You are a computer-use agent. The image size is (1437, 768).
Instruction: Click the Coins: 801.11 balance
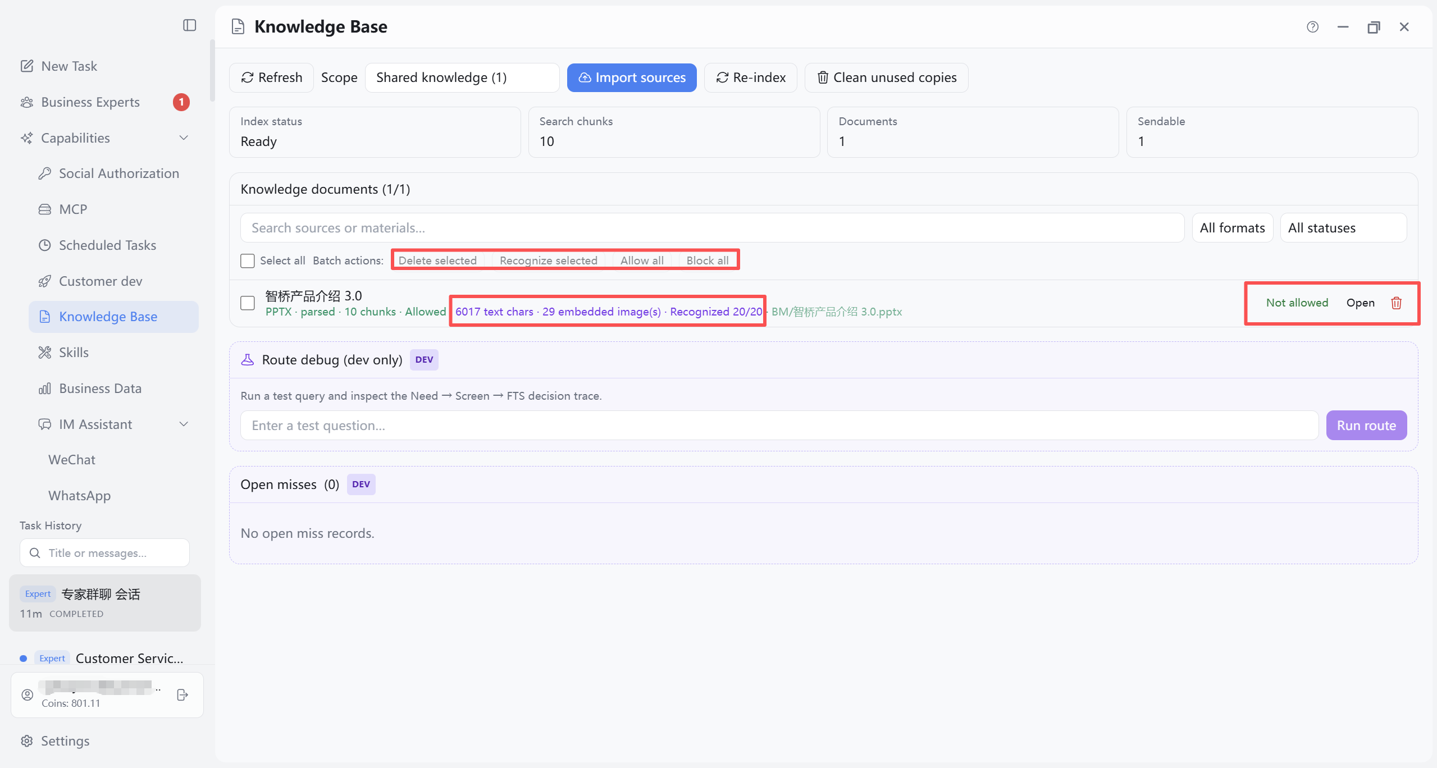tap(71, 703)
